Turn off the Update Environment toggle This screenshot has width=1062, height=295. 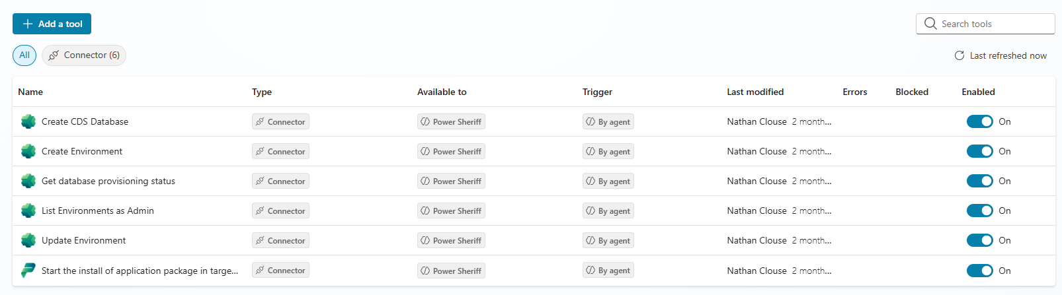[x=979, y=240]
